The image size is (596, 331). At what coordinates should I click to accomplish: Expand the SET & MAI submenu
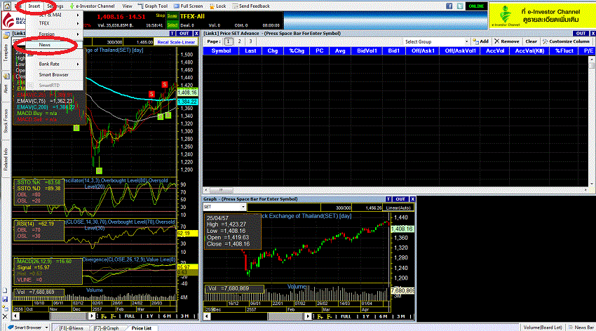55,15
